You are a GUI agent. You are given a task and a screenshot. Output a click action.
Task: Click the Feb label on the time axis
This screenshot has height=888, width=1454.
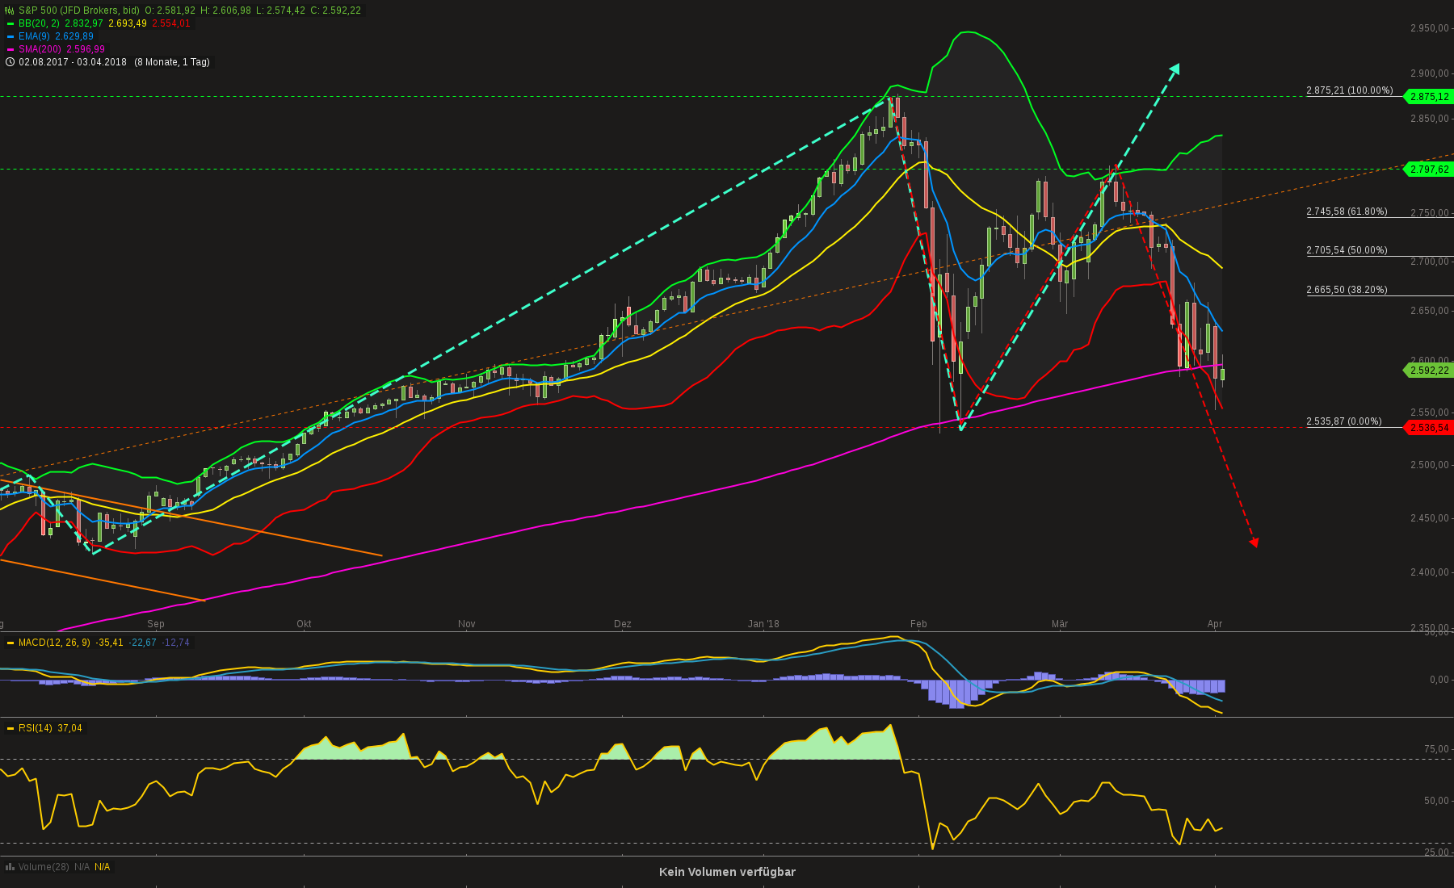pos(918,623)
